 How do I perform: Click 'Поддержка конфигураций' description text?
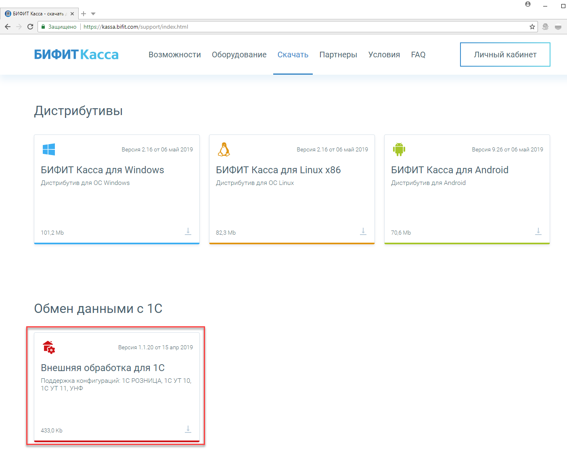[x=116, y=384]
